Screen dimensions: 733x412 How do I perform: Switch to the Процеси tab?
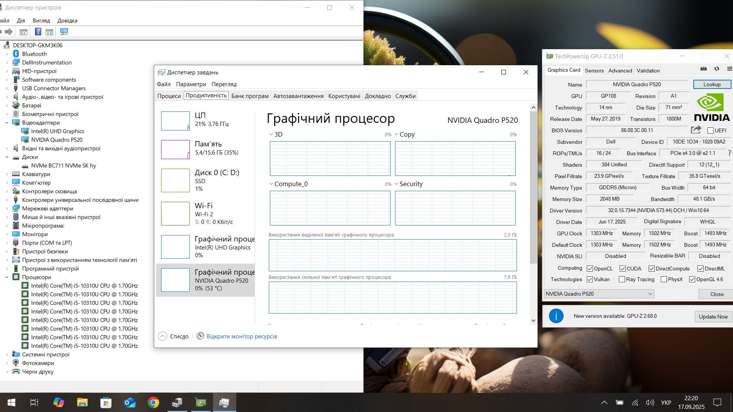coord(169,96)
